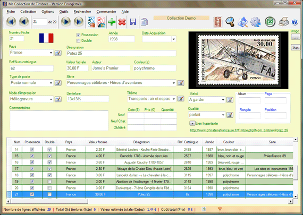Open the Commander menu

pyautogui.click(x=106, y=12)
